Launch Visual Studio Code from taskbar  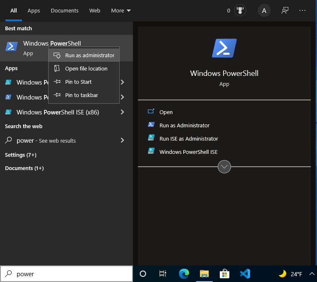(245, 274)
